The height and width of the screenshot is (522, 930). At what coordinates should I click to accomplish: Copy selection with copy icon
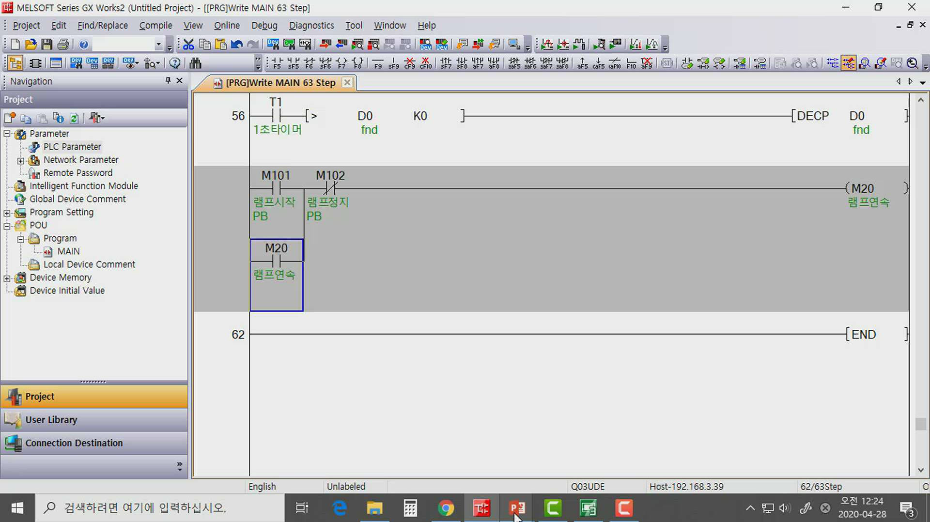205,45
